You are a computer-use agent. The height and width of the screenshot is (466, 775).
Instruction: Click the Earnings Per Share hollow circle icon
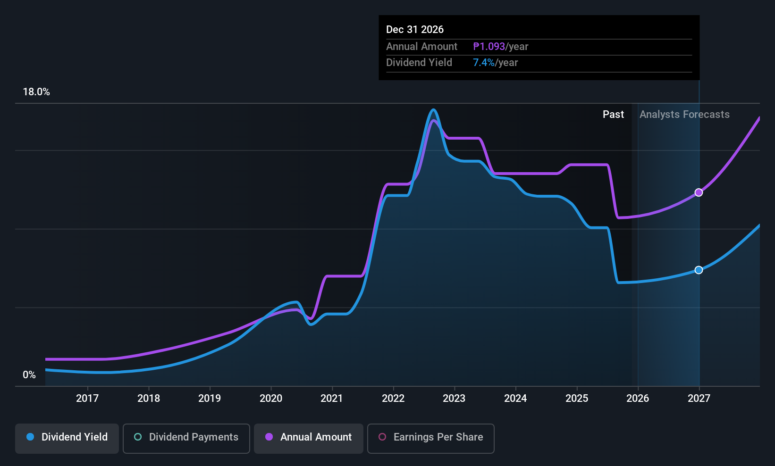pos(382,437)
